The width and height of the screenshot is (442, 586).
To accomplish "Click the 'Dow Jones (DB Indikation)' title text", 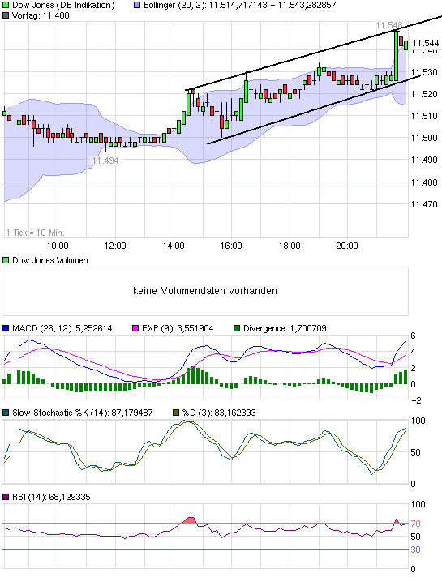I will 63,5.
